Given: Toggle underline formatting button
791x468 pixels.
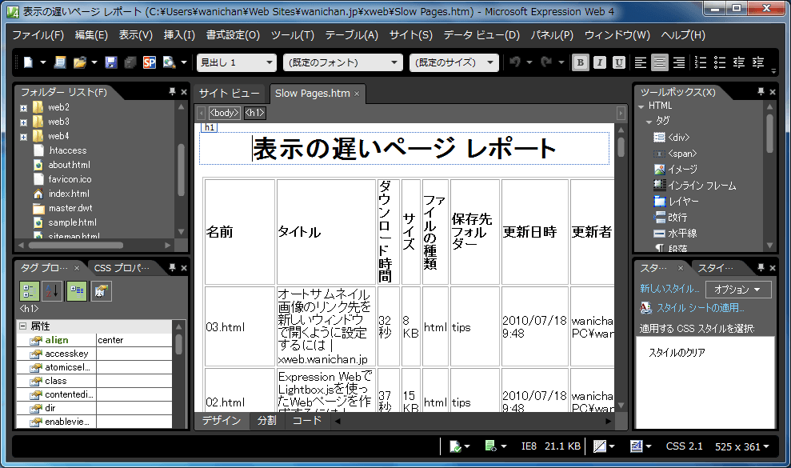Looking at the screenshot, I should click(618, 62).
